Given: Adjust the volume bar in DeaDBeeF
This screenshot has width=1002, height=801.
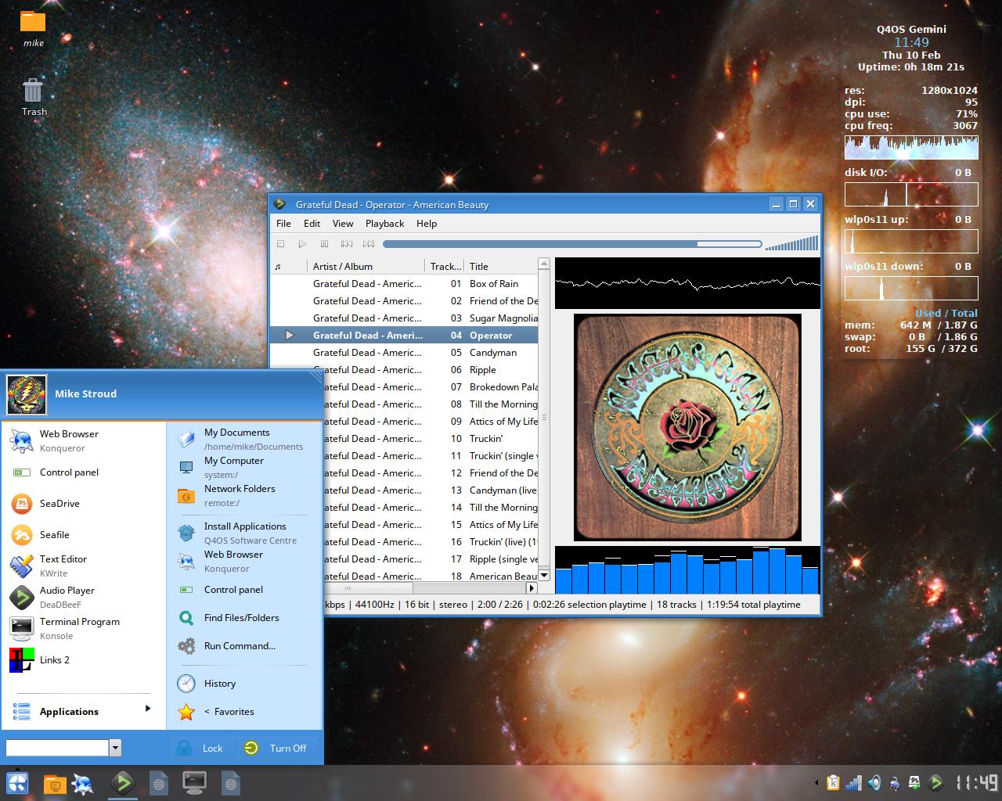Looking at the screenshot, I should coord(791,243).
